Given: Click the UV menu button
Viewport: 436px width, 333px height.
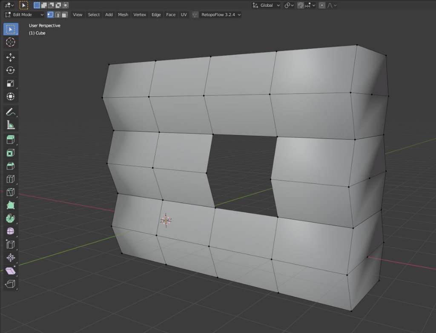Looking at the screenshot, I should (x=184, y=14).
